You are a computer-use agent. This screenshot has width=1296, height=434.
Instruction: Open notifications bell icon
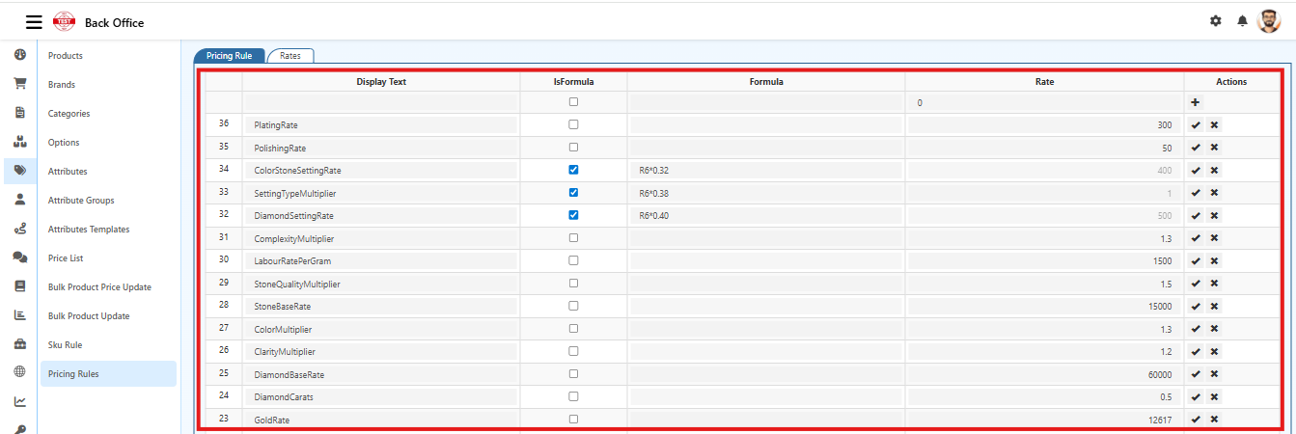pyautogui.click(x=1242, y=21)
